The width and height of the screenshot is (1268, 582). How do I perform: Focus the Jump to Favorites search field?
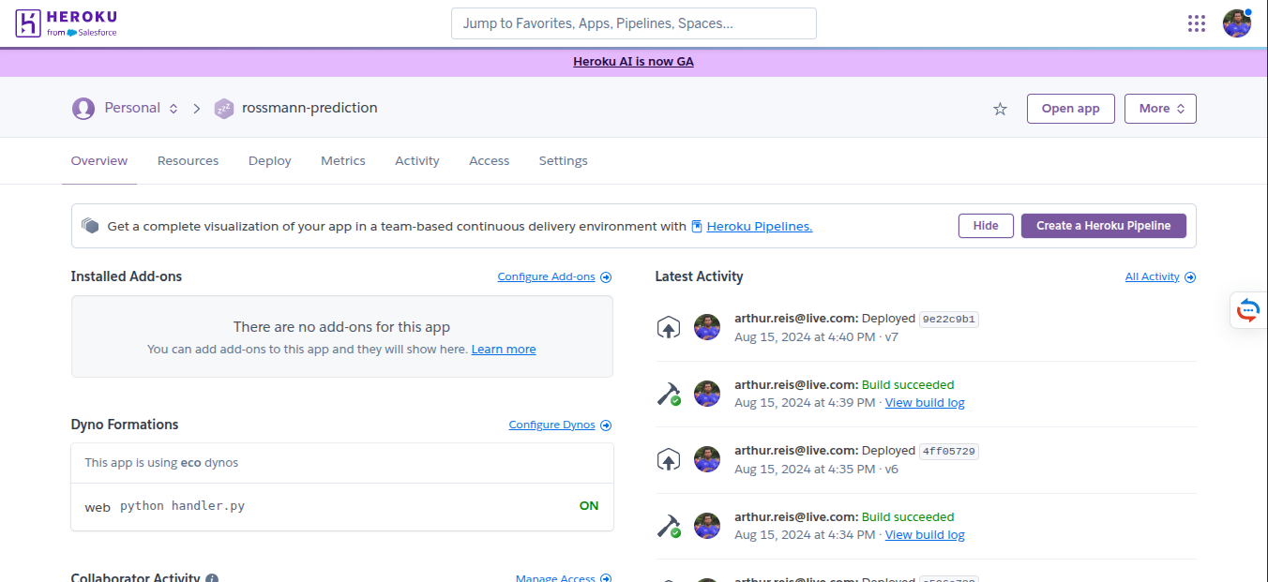pyautogui.click(x=634, y=23)
